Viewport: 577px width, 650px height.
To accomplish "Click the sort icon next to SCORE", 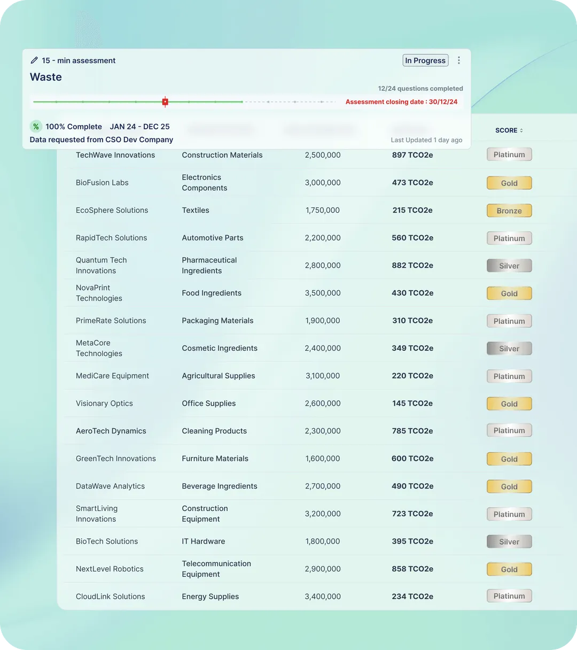I will click(x=523, y=130).
